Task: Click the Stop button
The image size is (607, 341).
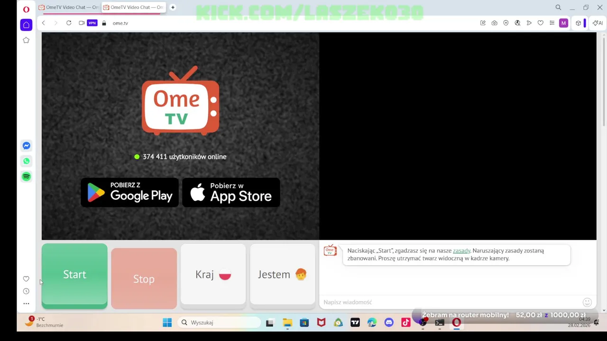Action: tap(144, 278)
